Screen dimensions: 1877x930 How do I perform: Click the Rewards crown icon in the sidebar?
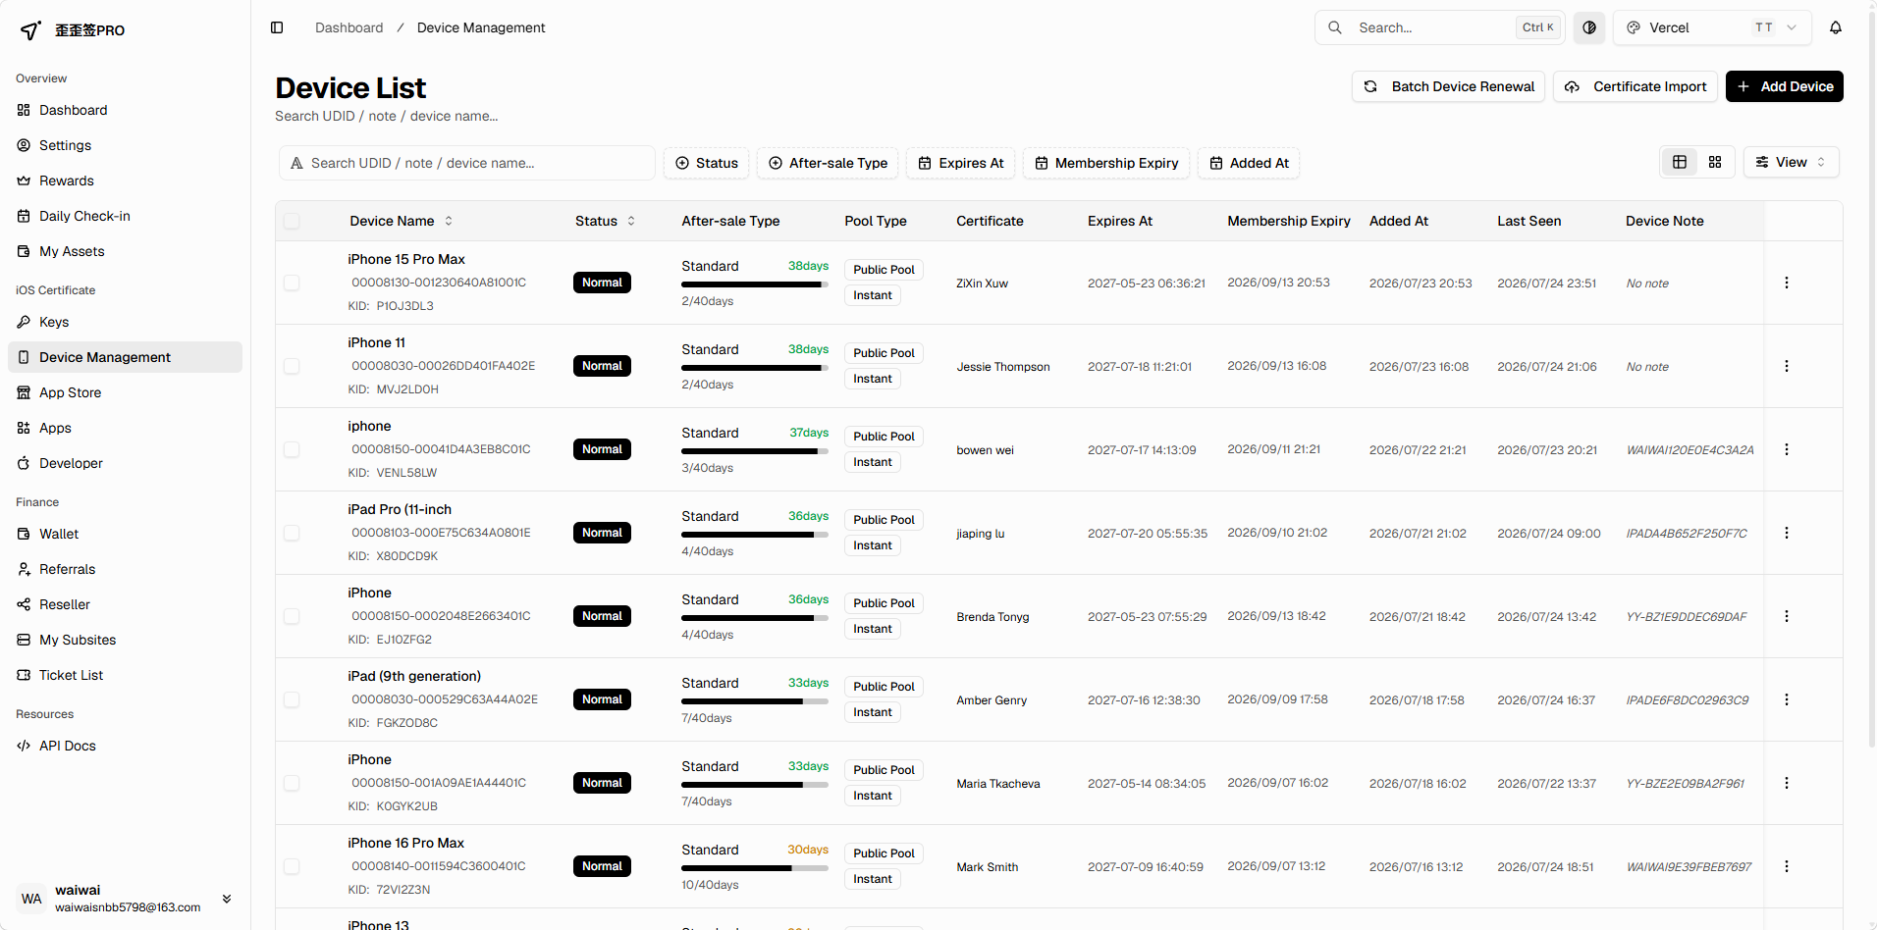24,181
